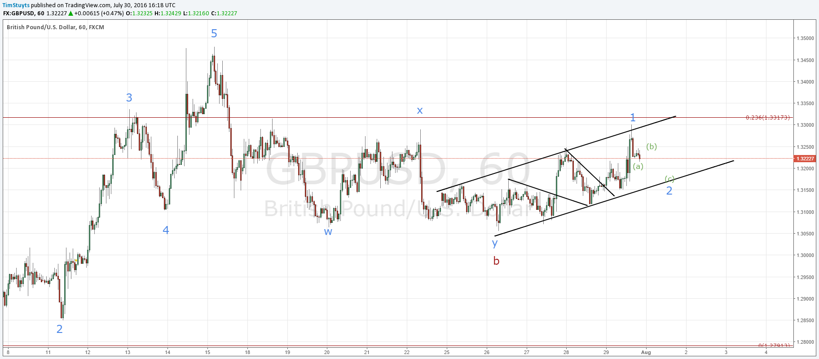
Task: Click the 0(1.27913) Fibonacci level label
Action: coord(774,345)
